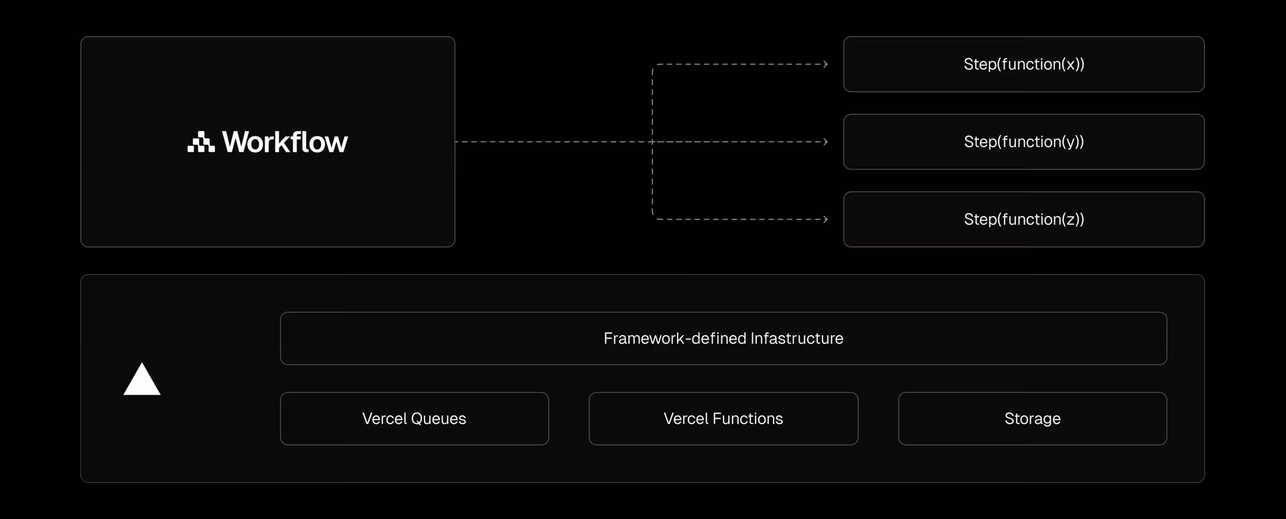Select the Vercel Functions box
Screen dimensions: 1286x519
[x=723, y=419]
